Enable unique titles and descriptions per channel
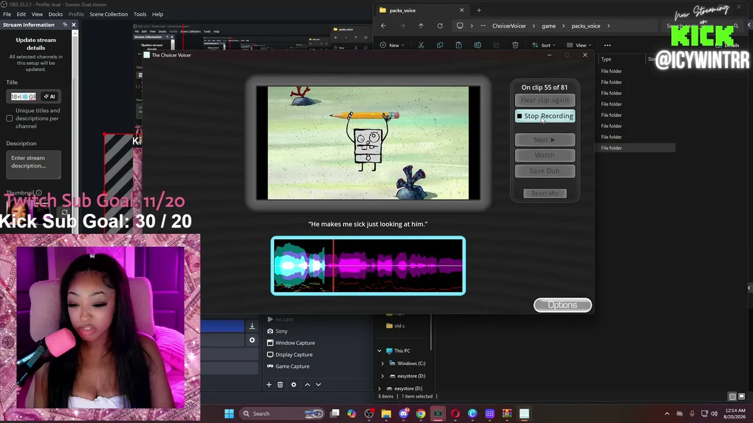753x423 pixels. pyautogui.click(x=9, y=119)
